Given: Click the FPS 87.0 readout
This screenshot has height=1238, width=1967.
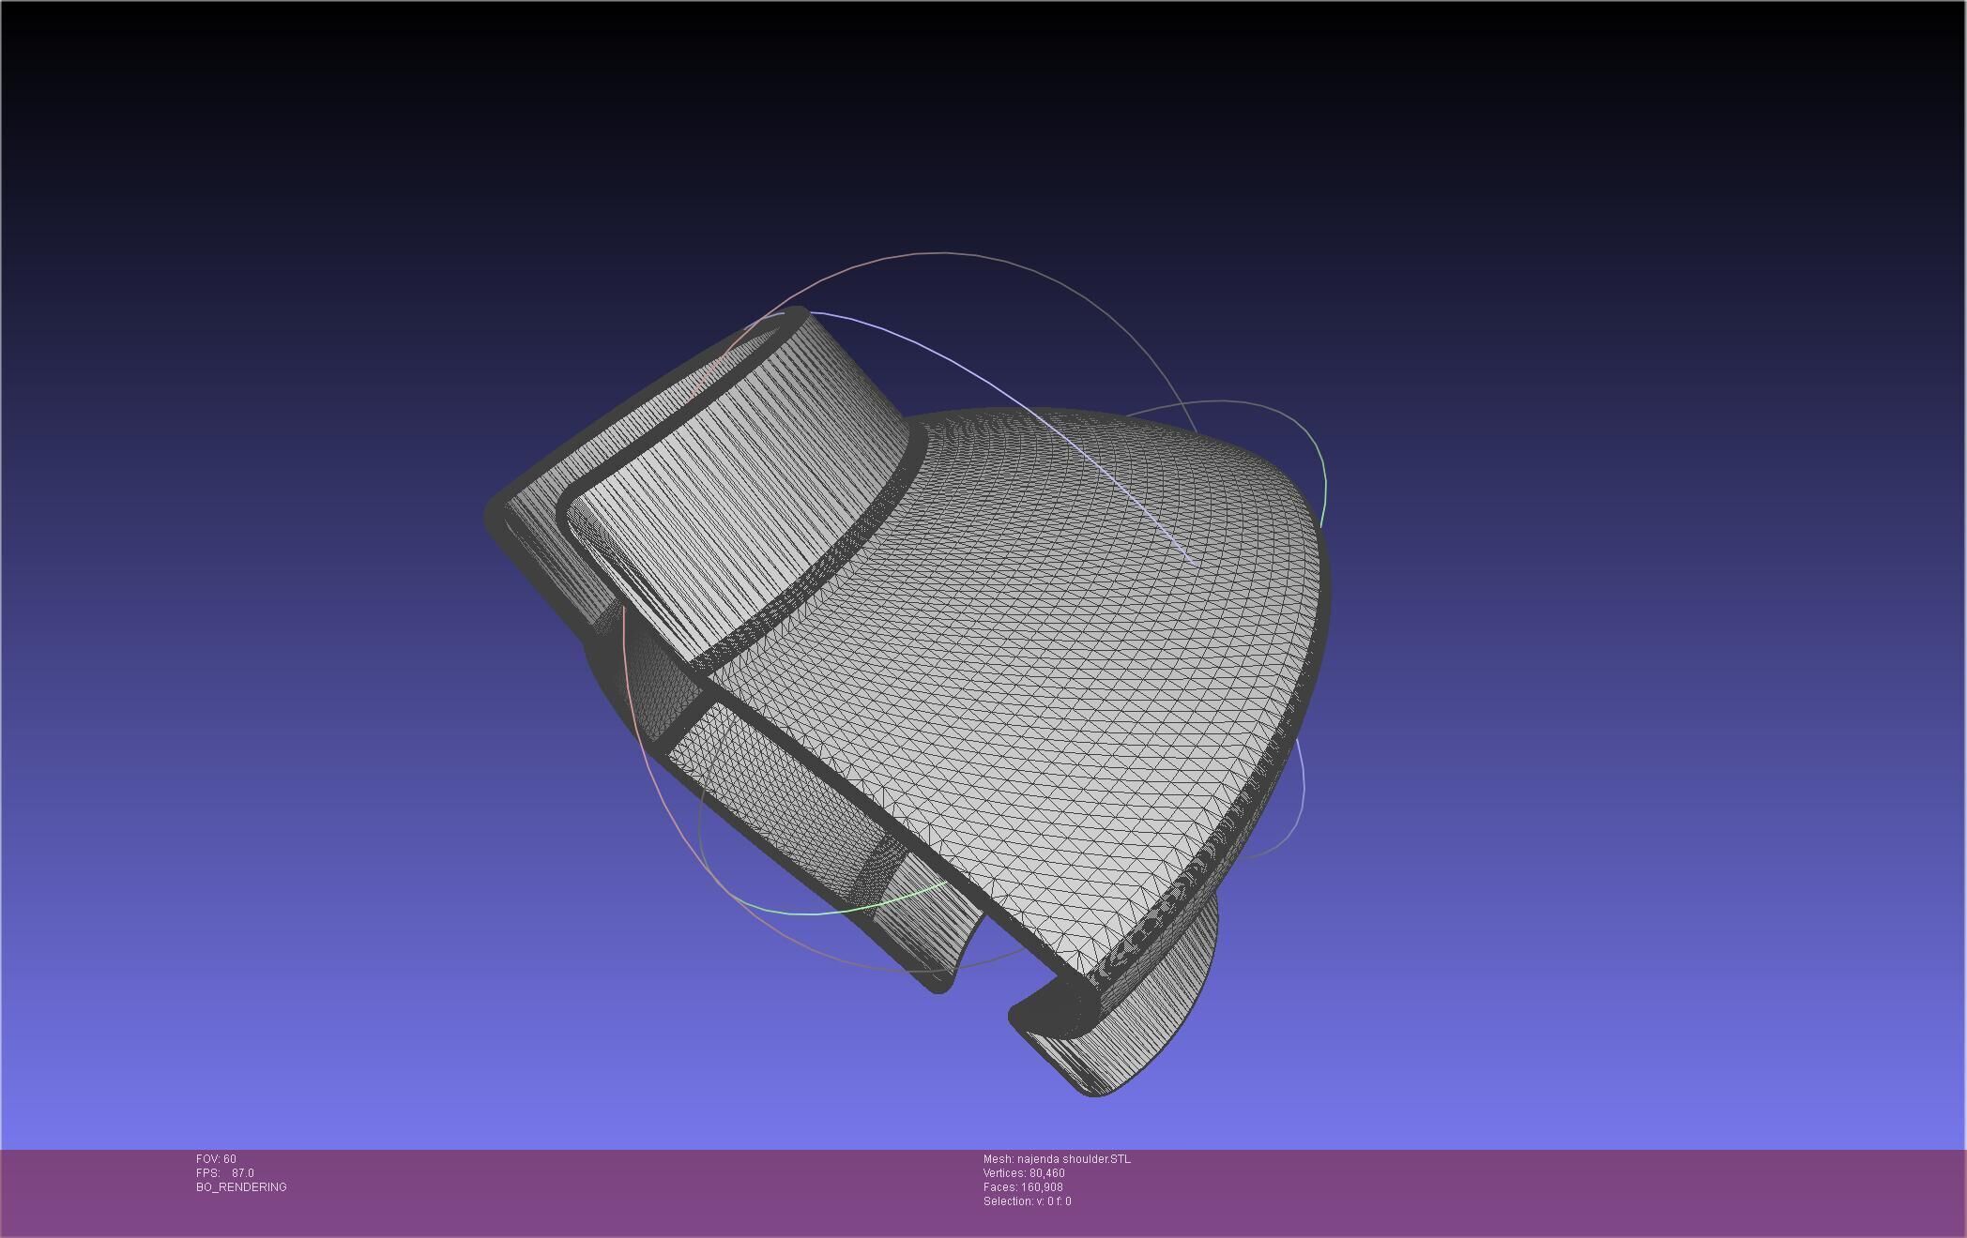Looking at the screenshot, I should [225, 1173].
